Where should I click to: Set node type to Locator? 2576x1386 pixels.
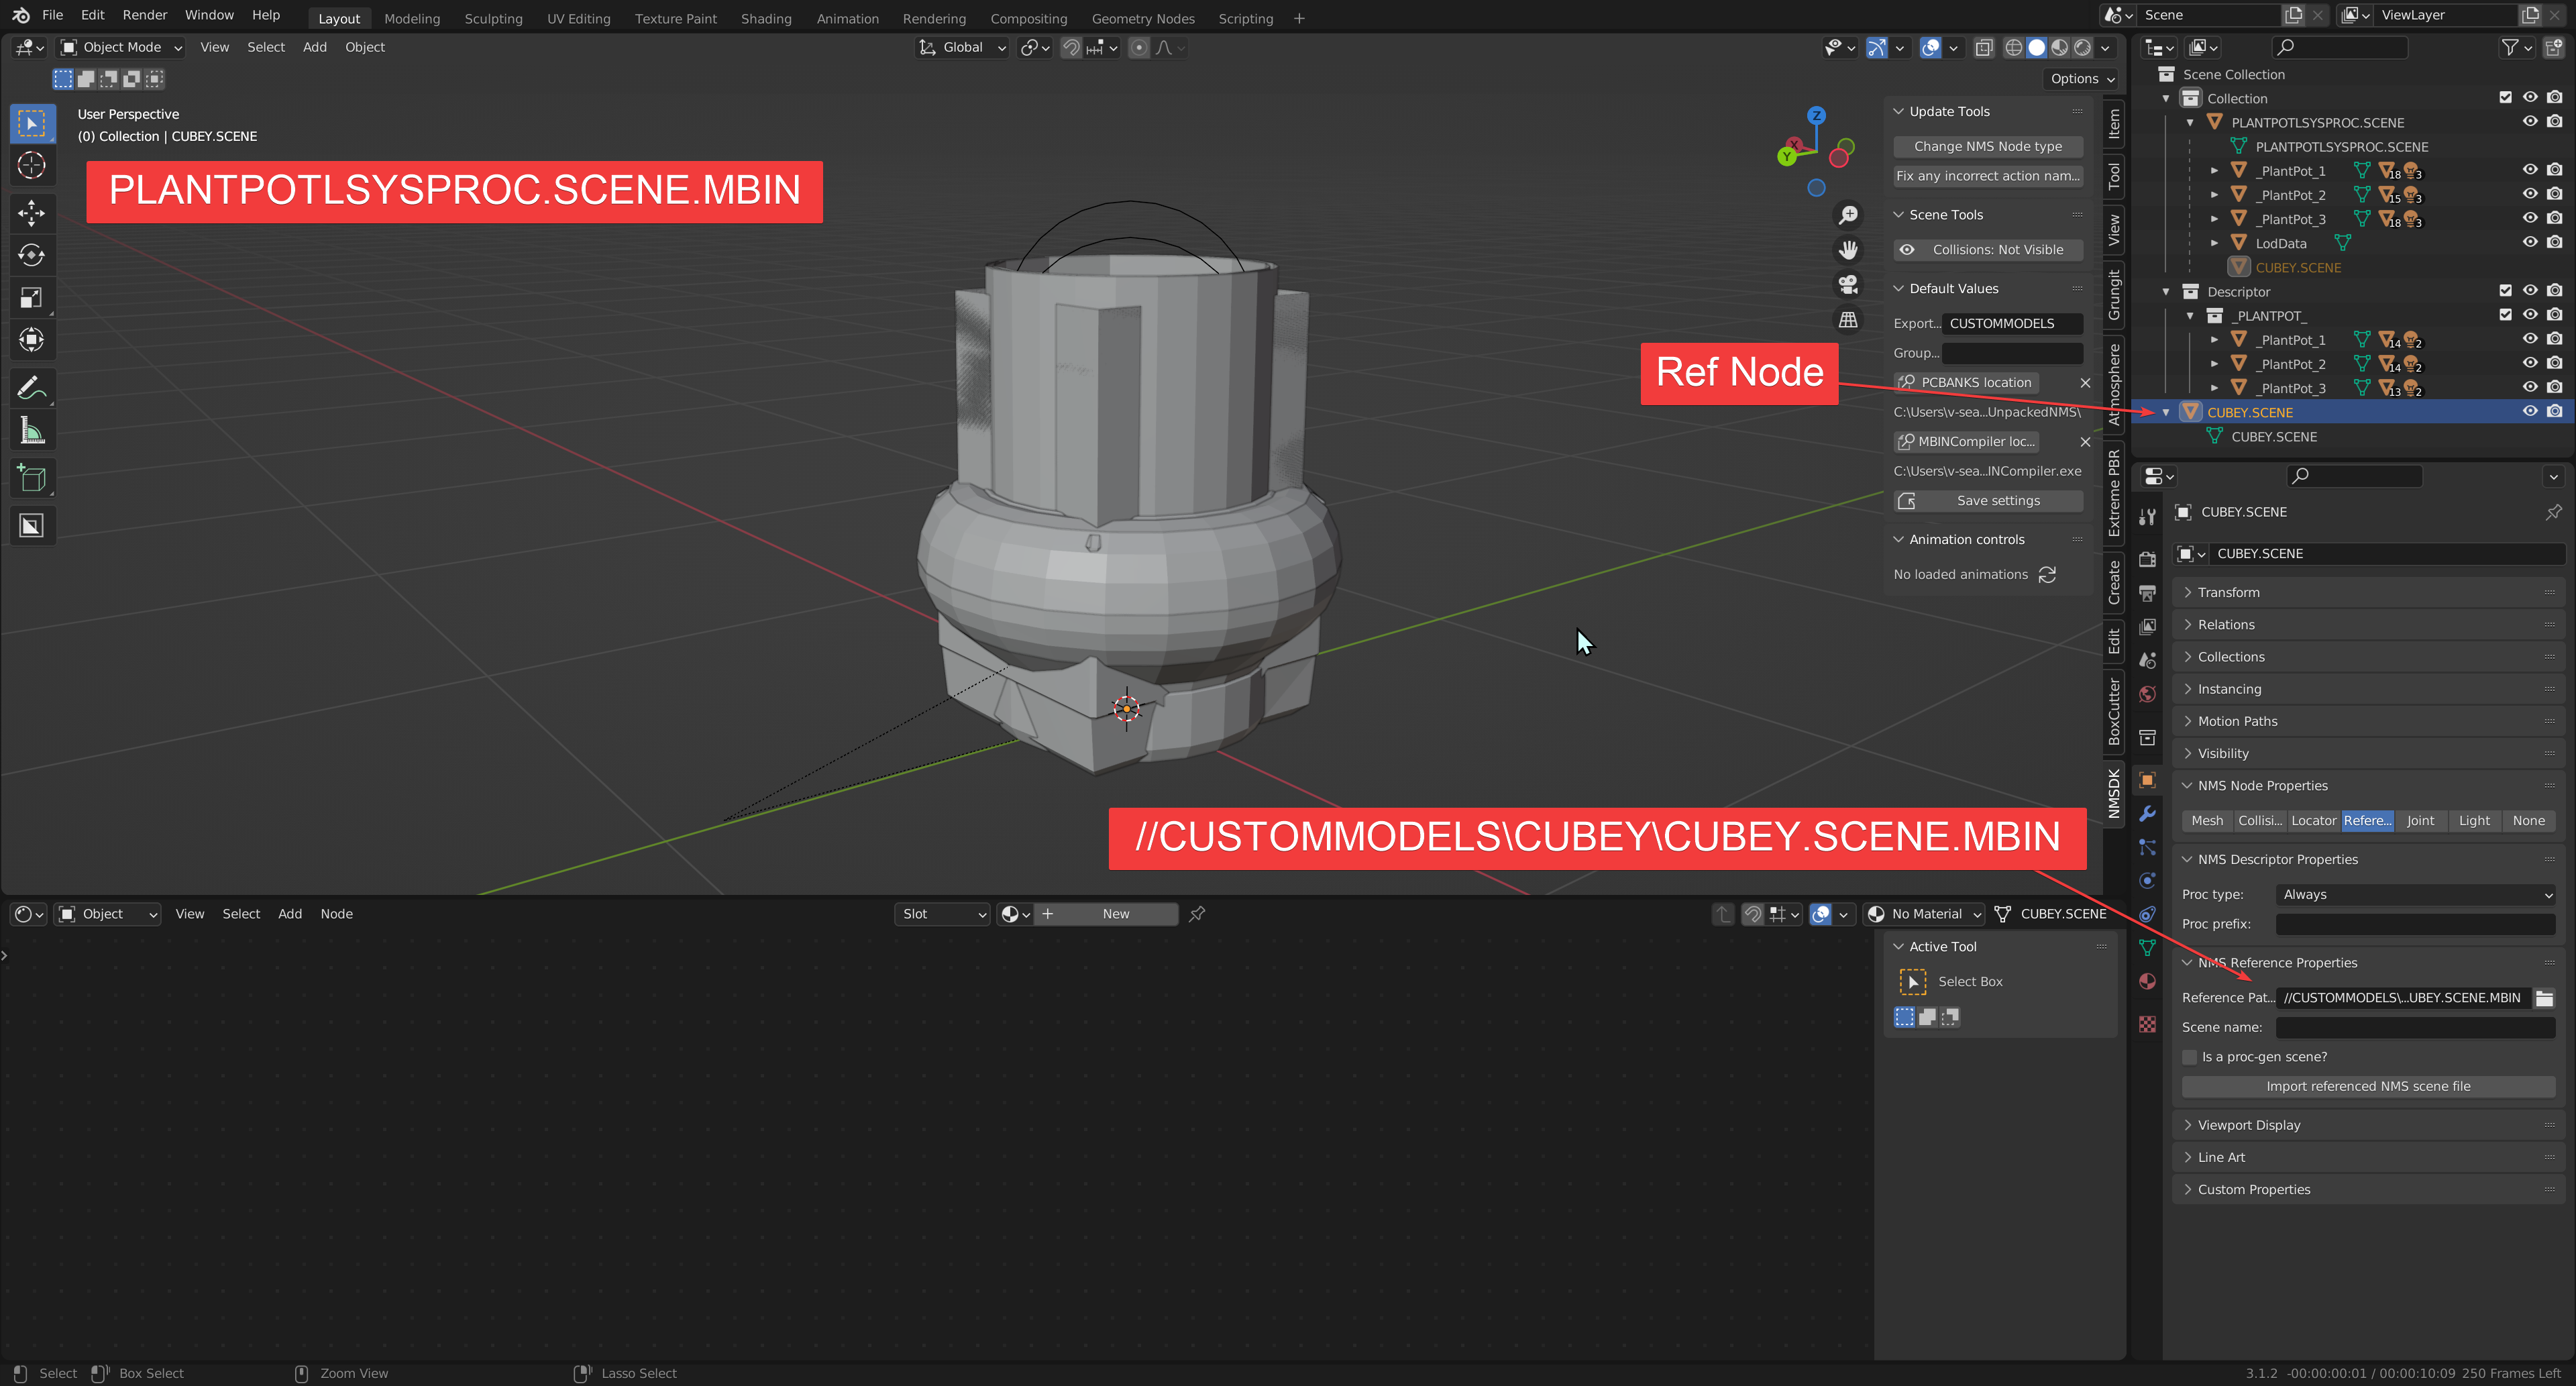pos(2313,821)
